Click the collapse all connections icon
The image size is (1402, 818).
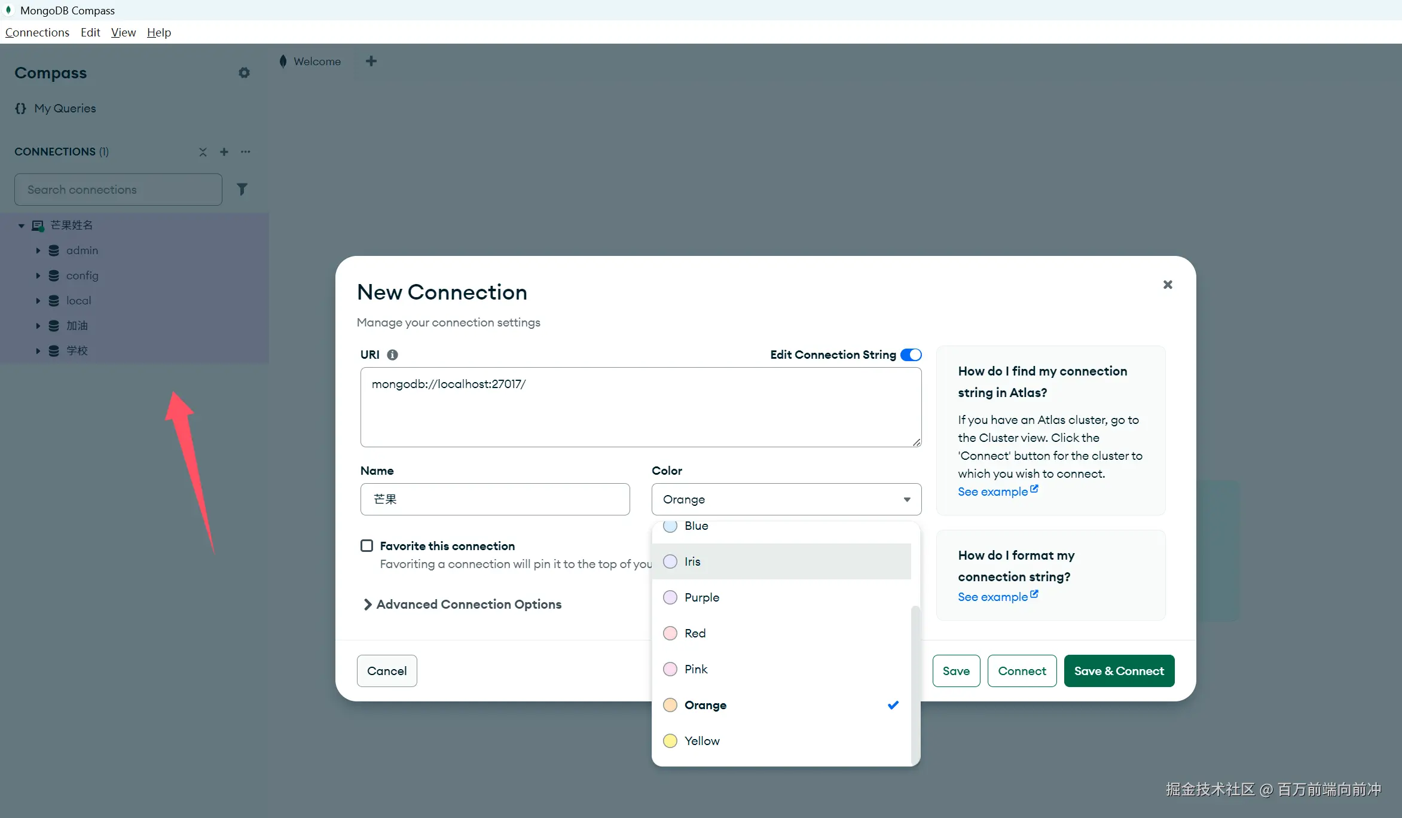[x=203, y=152]
